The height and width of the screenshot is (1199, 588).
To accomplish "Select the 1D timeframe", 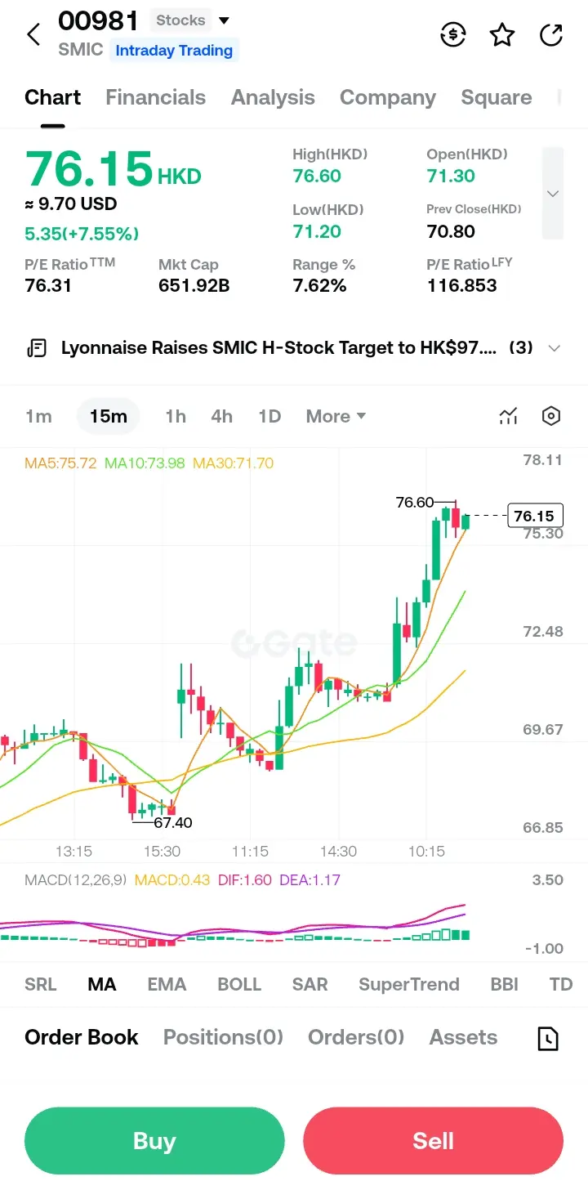I will tap(269, 416).
